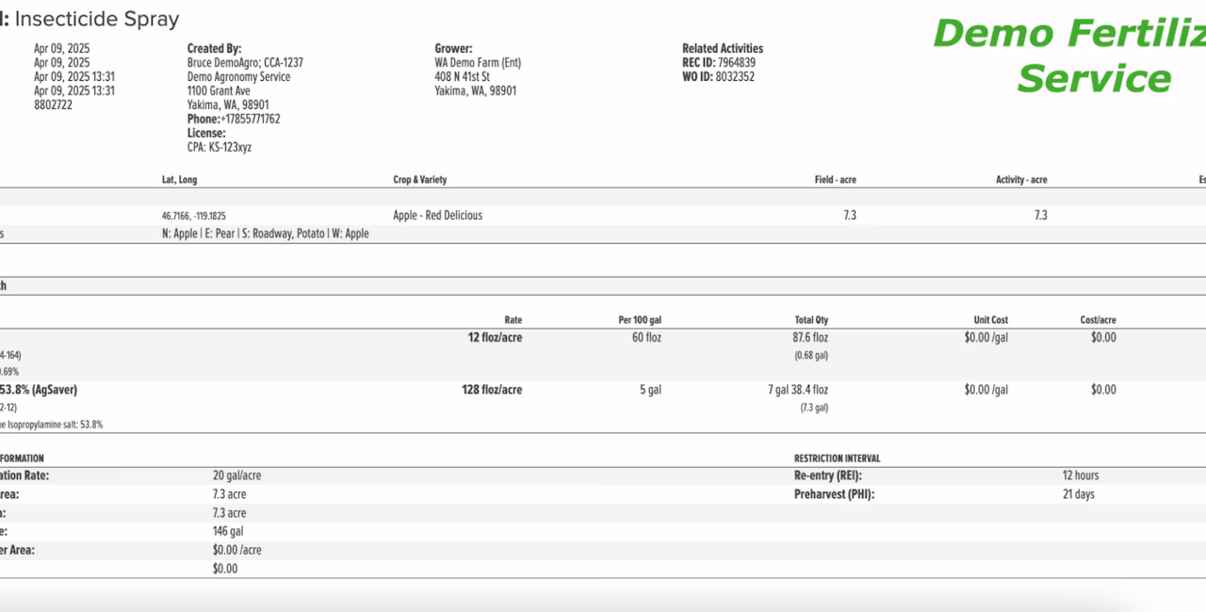Click the WA Demo Farm (Ent) grower name
The width and height of the screenshot is (1206, 612).
click(x=478, y=63)
